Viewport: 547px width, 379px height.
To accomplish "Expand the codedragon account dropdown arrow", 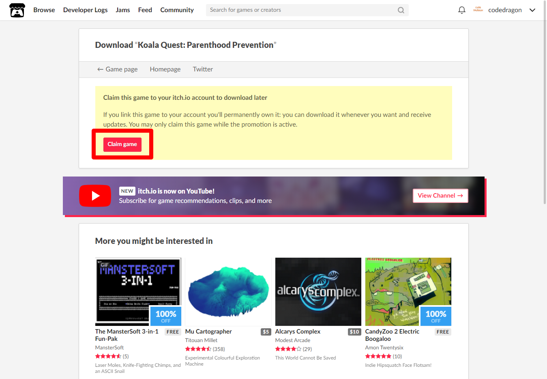I will (x=532, y=10).
